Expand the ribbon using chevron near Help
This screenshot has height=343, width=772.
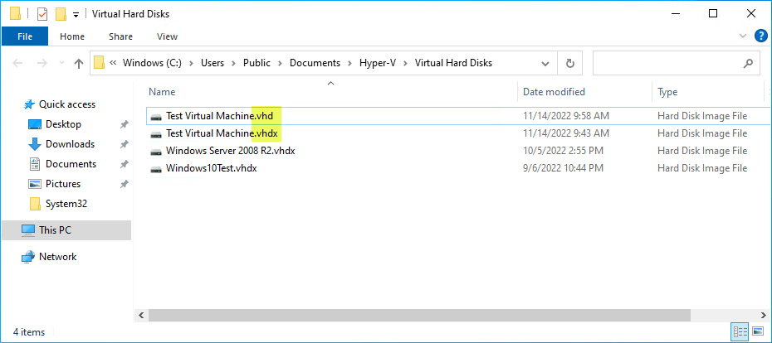[x=743, y=36]
